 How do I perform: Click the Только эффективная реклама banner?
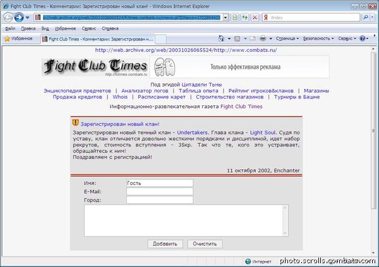[x=239, y=67]
